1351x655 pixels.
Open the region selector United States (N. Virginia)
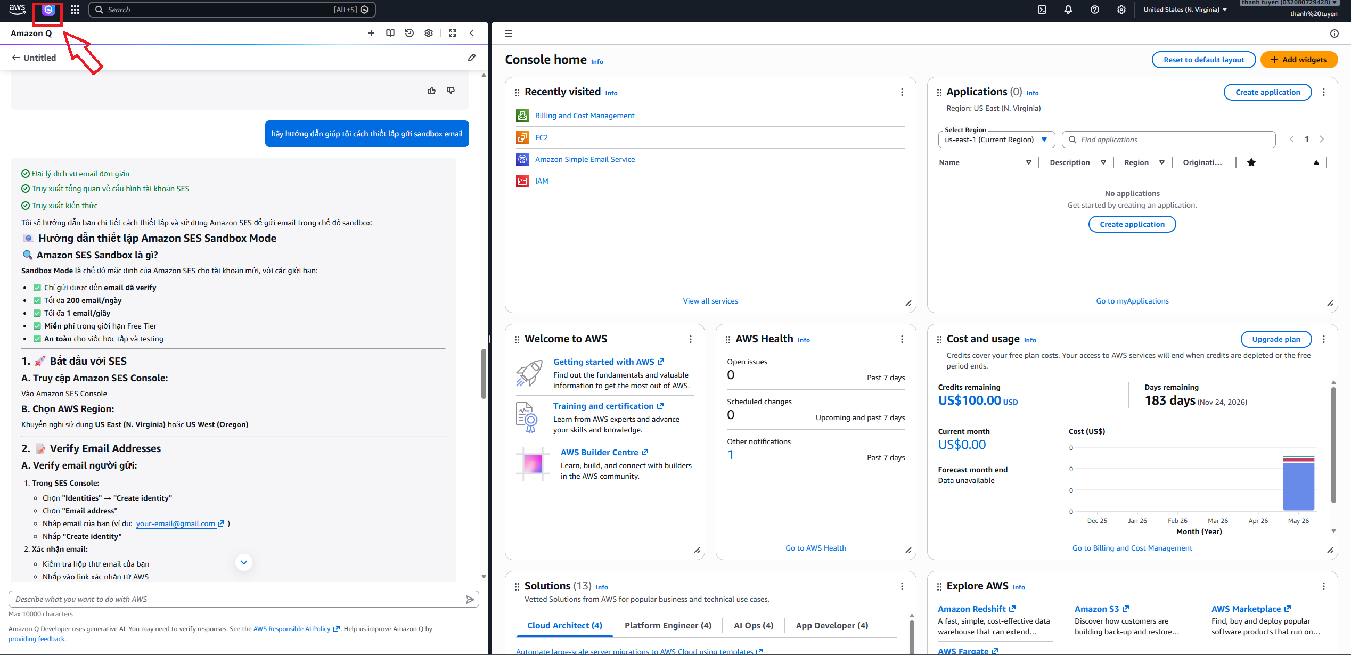click(1185, 10)
